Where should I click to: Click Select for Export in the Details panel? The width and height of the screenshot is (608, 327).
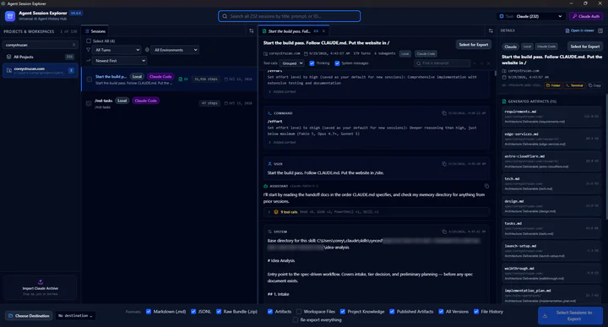click(x=584, y=46)
